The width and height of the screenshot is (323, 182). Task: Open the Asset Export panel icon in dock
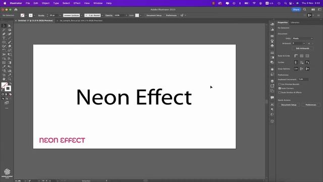click(272, 86)
